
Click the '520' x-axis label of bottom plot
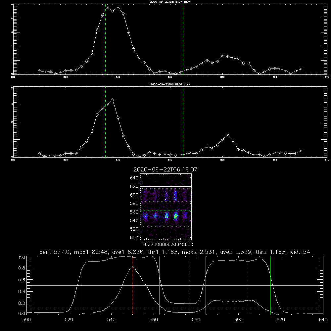coord(69,320)
